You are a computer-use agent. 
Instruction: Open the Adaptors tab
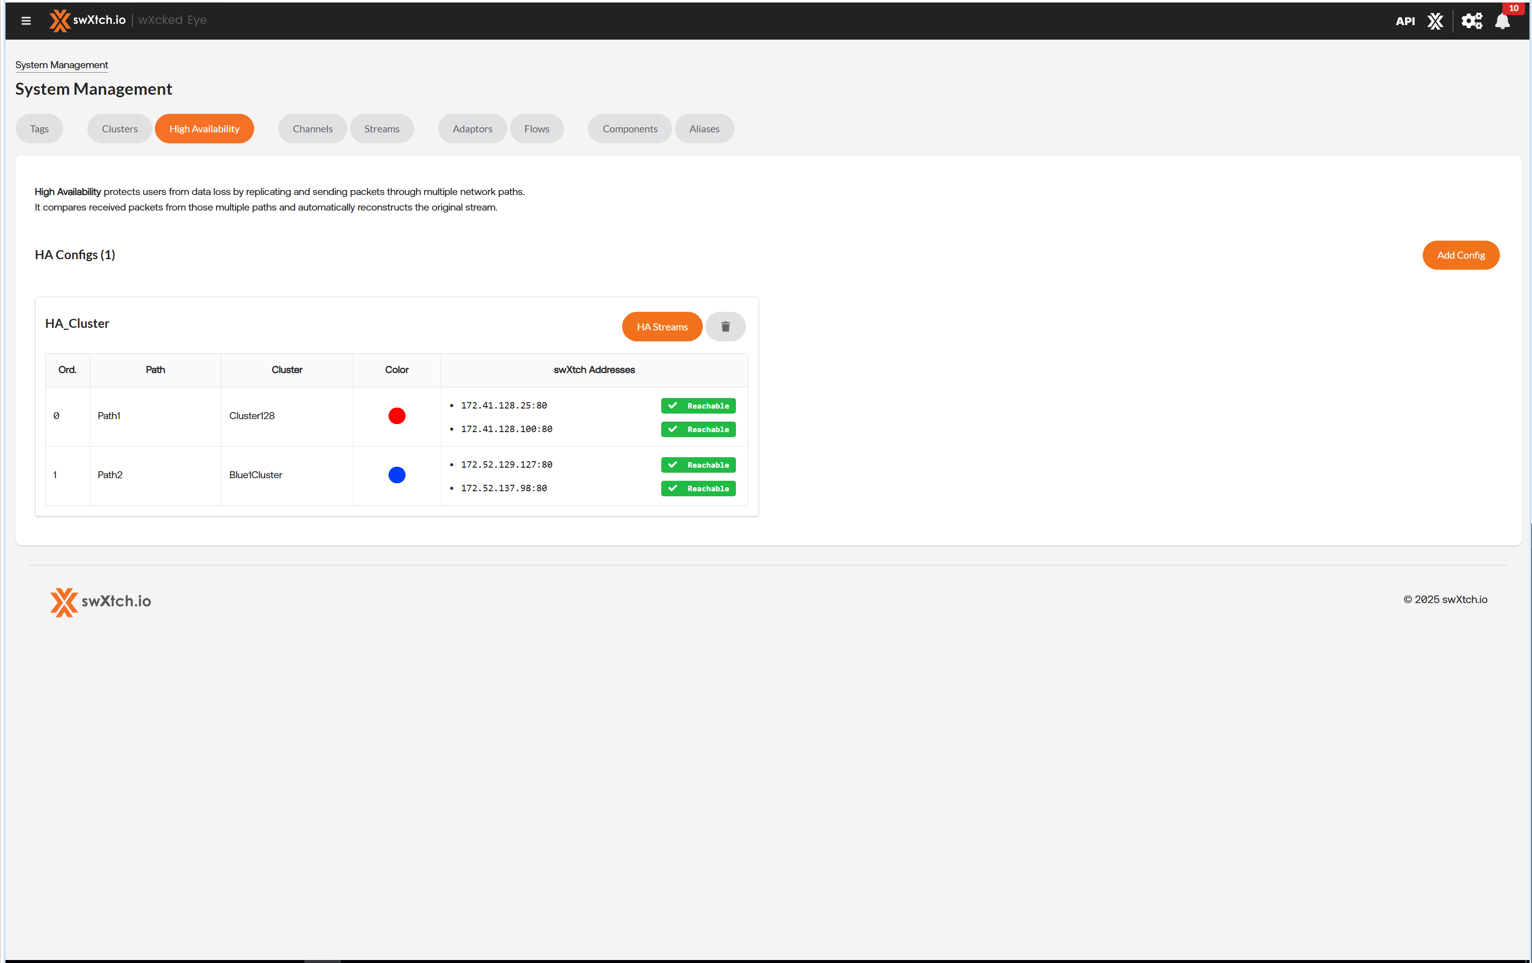472,129
